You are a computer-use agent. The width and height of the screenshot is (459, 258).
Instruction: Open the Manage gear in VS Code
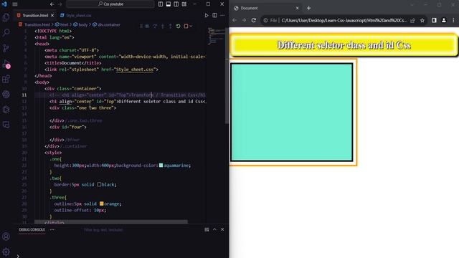6,252
